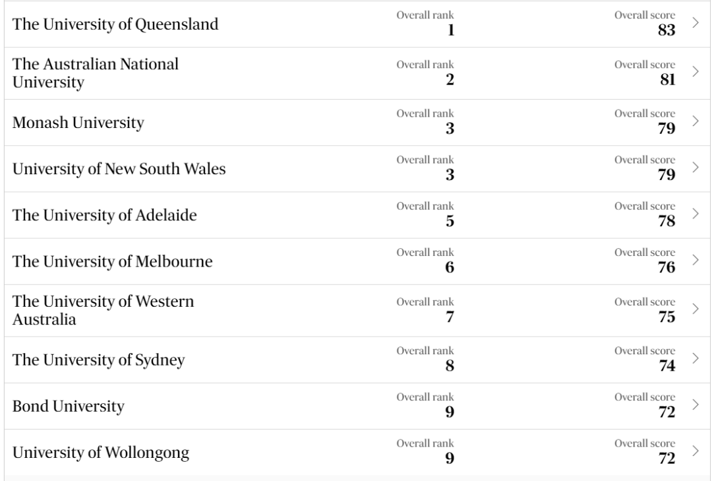This screenshot has width=712, height=481.
Task: Click chevron beside The Australian National University
Action: point(695,73)
